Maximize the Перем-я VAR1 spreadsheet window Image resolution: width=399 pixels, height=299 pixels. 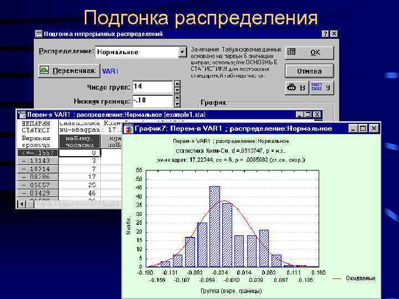click(x=308, y=115)
